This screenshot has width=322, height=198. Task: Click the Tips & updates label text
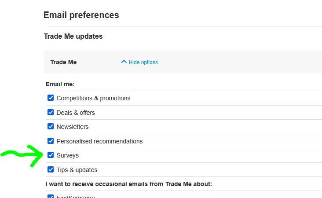pos(77,170)
